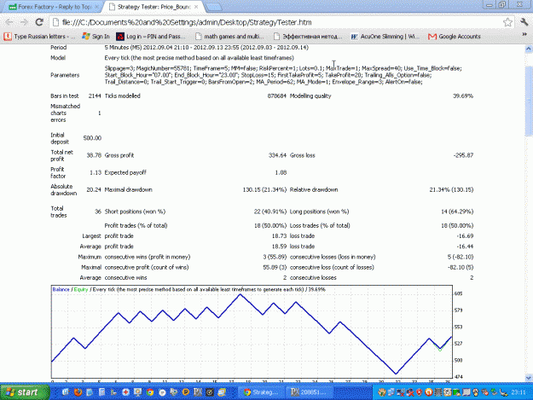Click the PX quick launch icon
This screenshot has width=533, height=400.
coord(198,392)
